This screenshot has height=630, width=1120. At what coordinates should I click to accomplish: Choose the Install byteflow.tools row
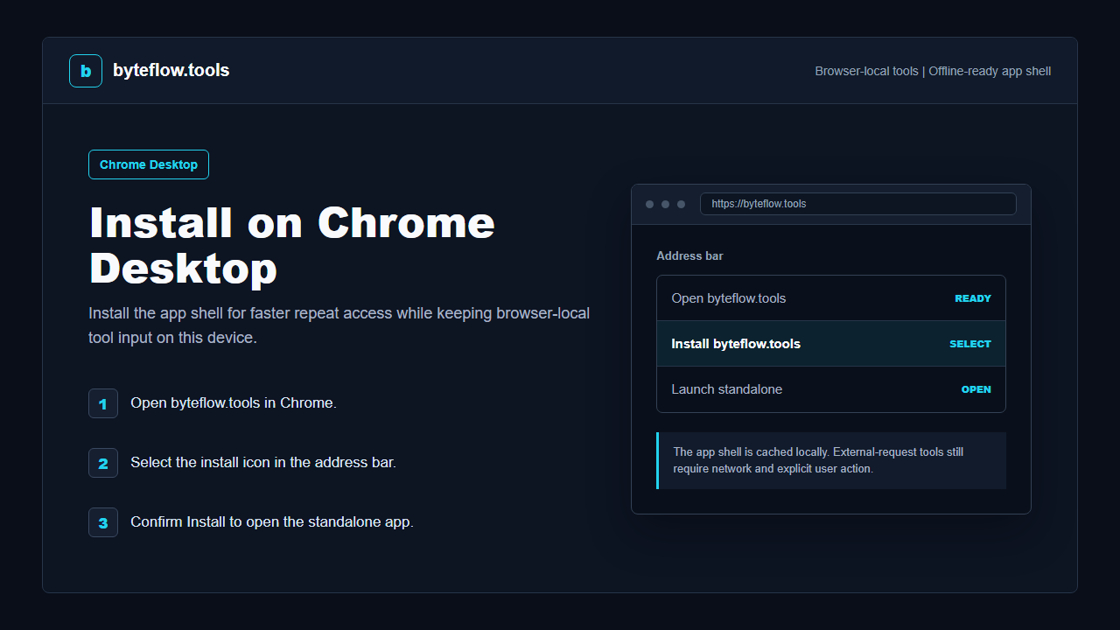coord(831,344)
